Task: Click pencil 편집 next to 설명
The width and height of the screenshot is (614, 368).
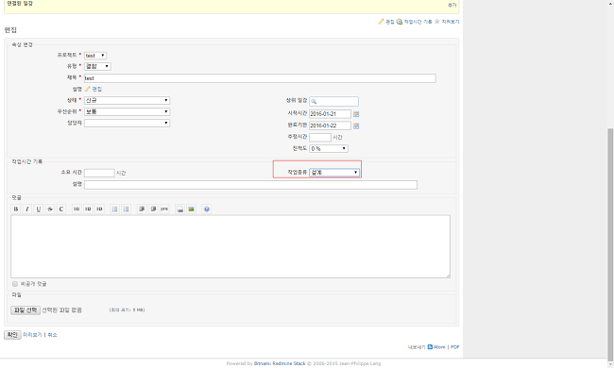Action: pyautogui.click(x=94, y=89)
